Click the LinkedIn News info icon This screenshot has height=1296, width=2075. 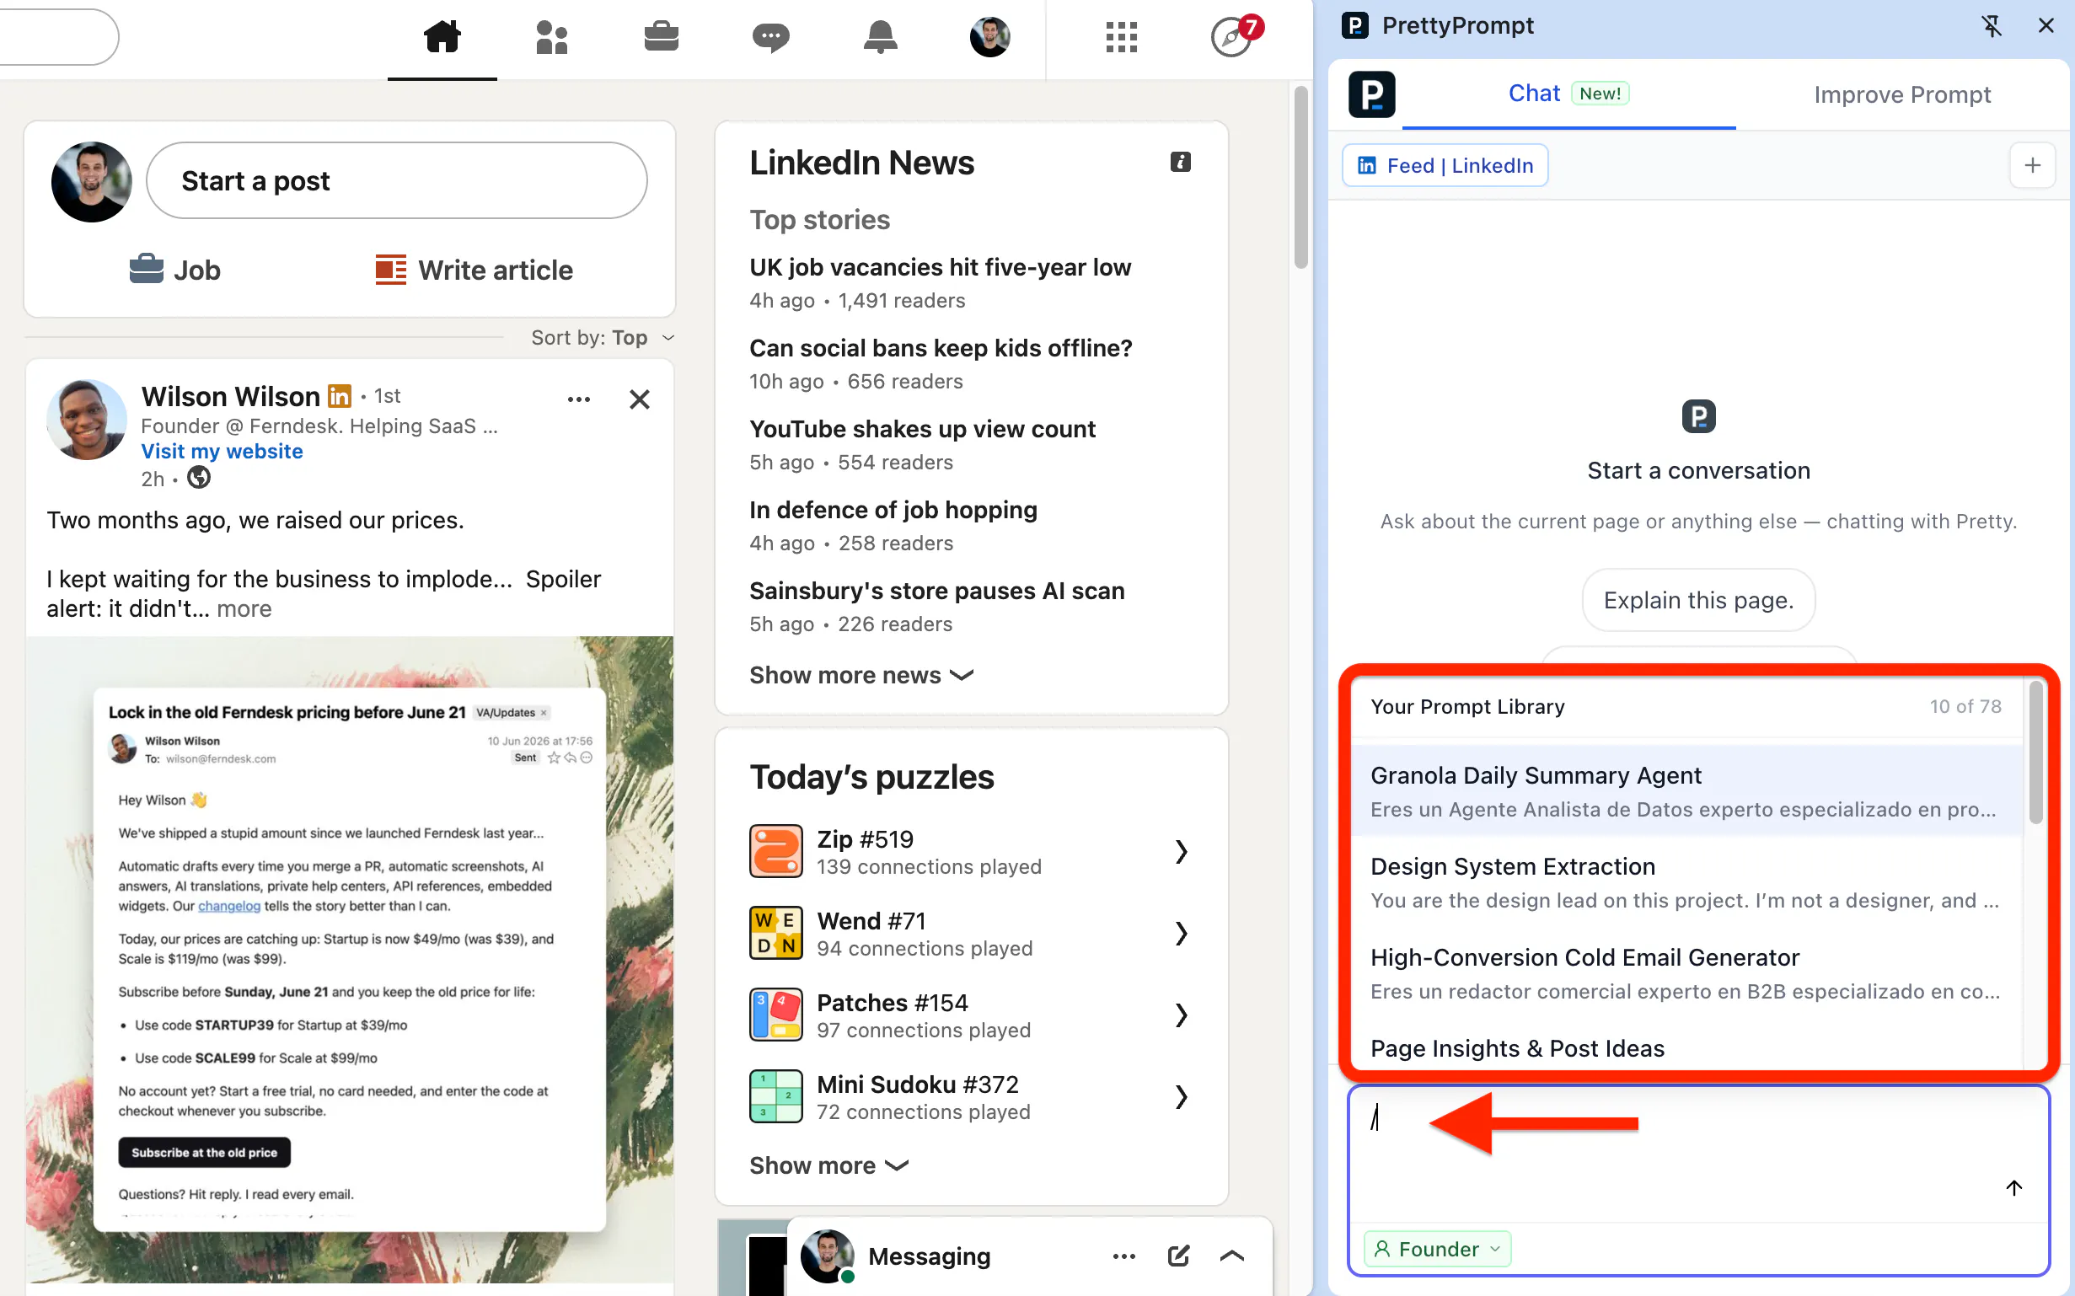1180,162
